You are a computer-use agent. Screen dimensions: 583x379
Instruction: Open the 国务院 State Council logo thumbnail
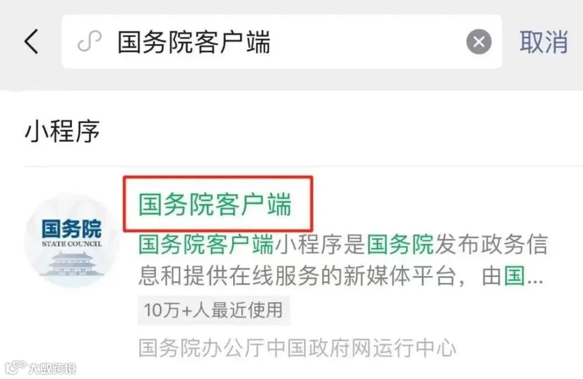(72, 240)
